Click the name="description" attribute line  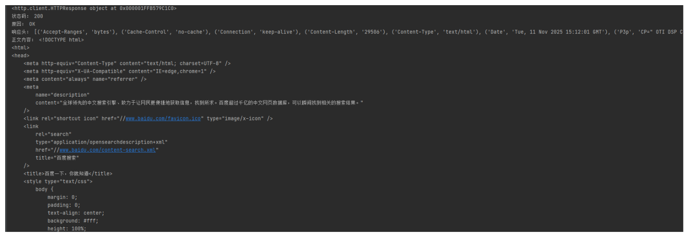62,95
